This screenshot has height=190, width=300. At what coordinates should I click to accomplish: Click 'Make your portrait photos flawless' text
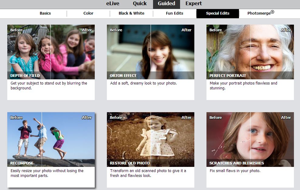pos(243,86)
